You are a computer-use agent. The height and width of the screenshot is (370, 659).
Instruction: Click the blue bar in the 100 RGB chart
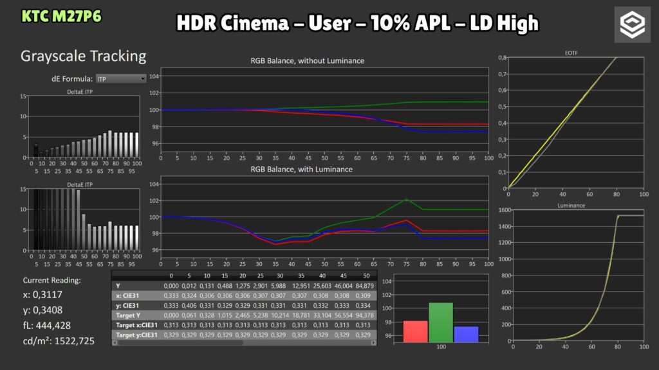coord(466,334)
